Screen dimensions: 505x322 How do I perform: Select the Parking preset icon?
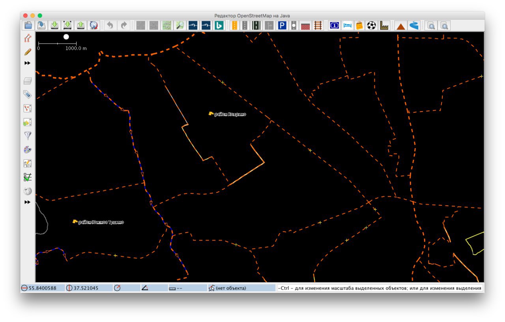click(282, 26)
